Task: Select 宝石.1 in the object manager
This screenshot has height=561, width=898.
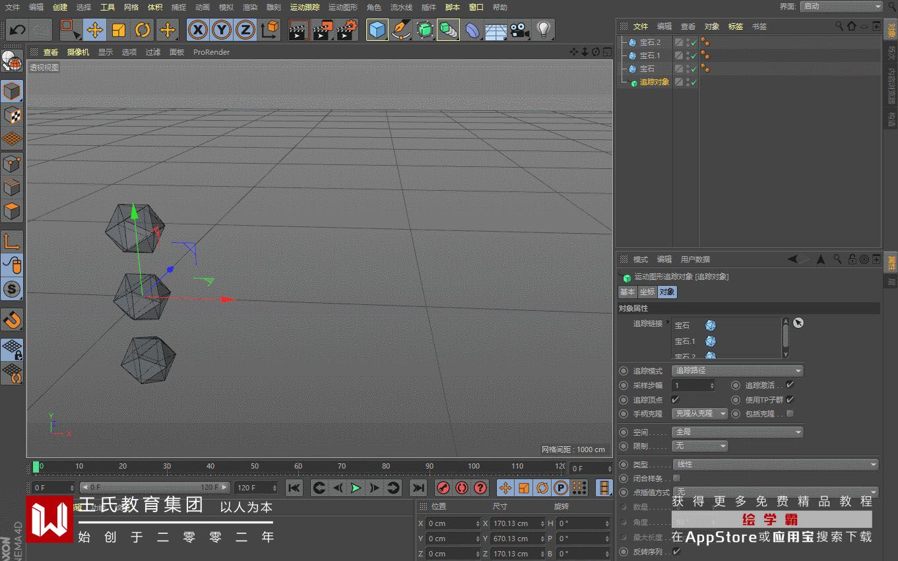Action: coord(649,55)
